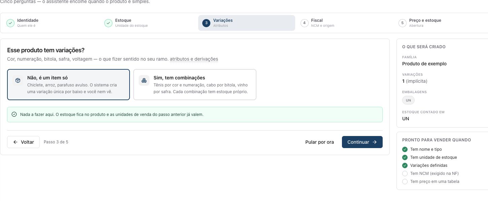The image size is (488, 201).
Task: Click the checkmark icon in green notice
Action: tap(14, 114)
